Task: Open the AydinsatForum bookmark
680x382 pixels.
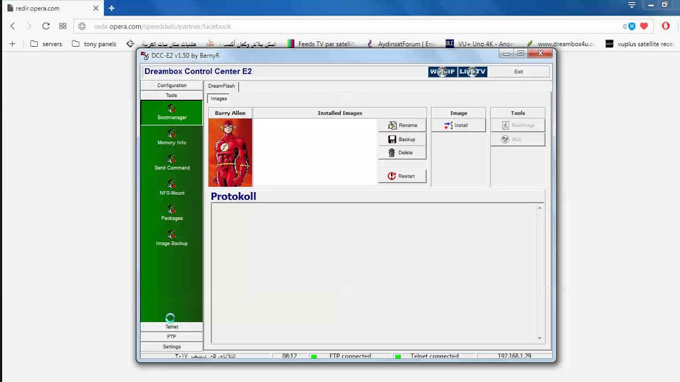Action: click(x=401, y=44)
